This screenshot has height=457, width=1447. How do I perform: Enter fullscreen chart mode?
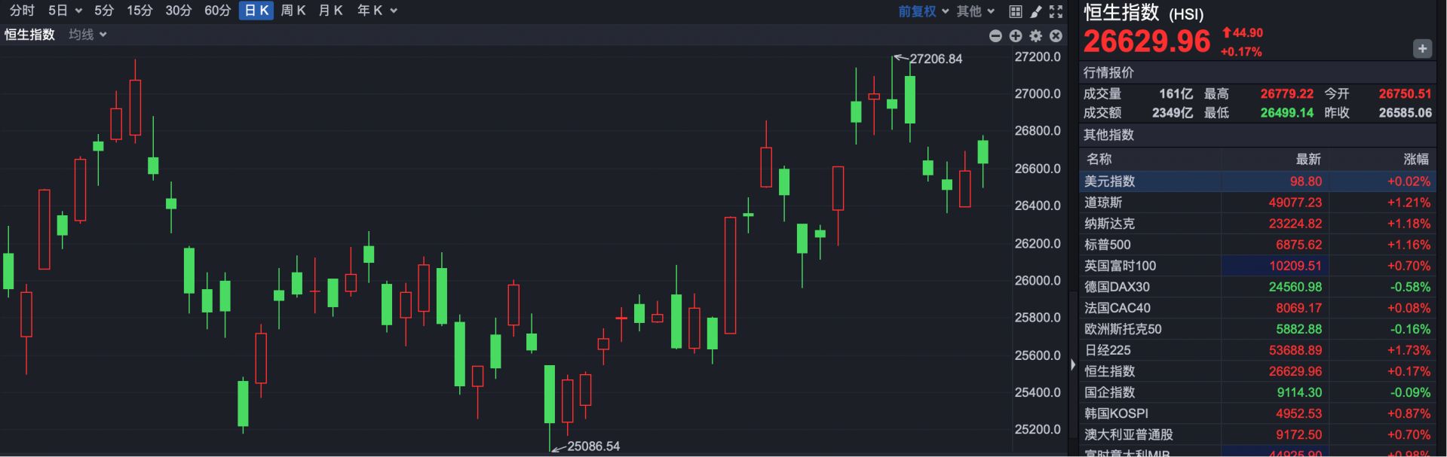[1056, 11]
